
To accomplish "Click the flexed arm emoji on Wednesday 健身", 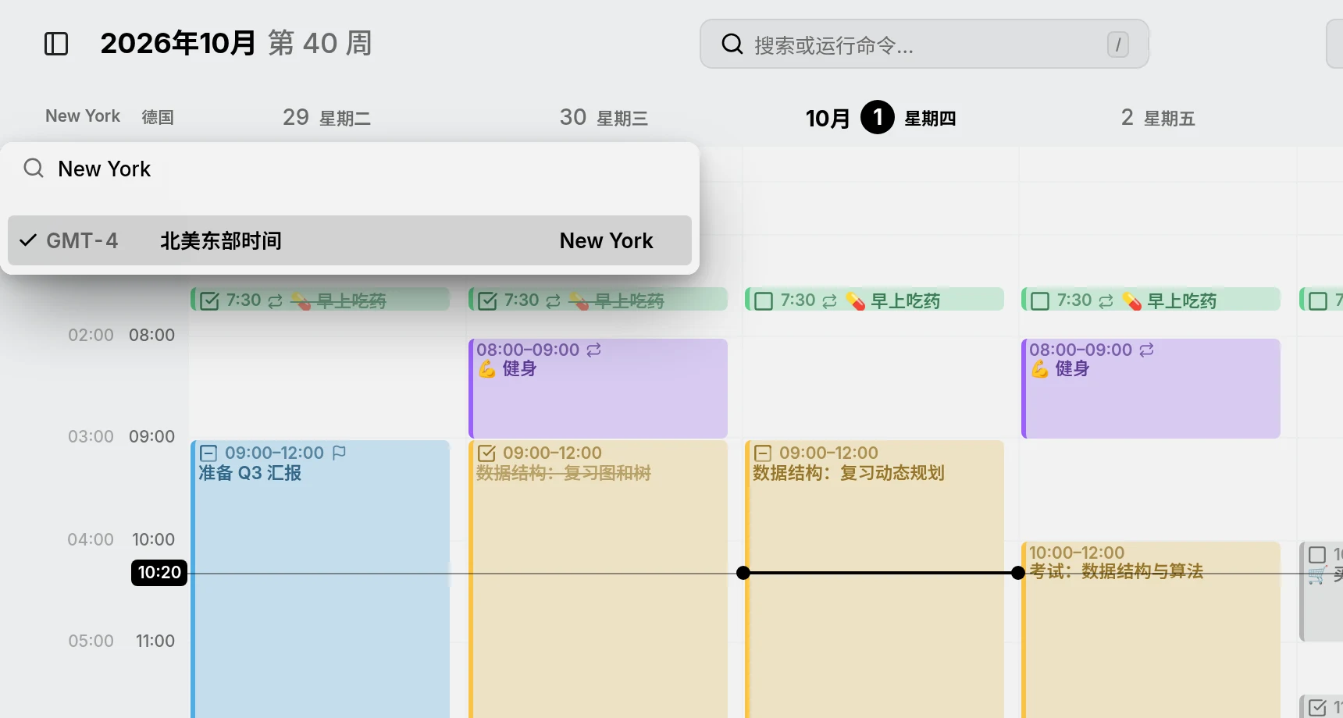I will point(487,369).
